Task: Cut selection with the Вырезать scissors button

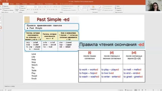Action: pyautogui.click(x=5, y=6)
